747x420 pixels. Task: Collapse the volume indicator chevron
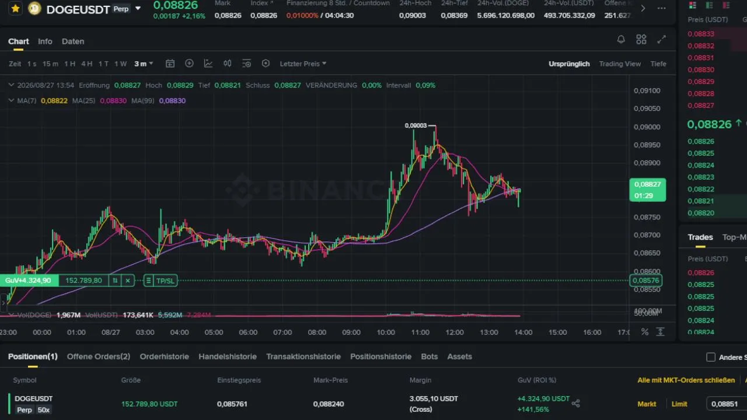coord(11,315)
